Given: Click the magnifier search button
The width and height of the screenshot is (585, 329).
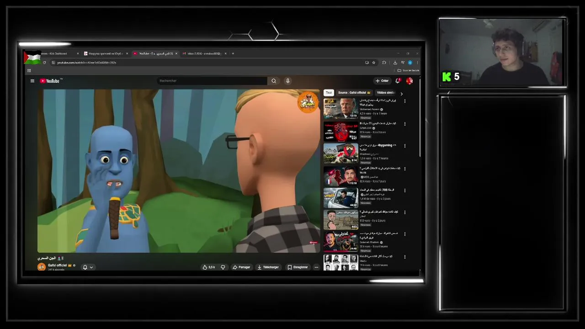Looking at the screenshot, I should click(274, 81).
